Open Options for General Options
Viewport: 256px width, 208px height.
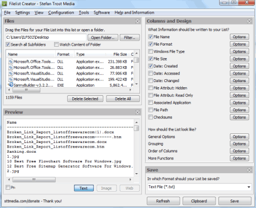(x=240, y=137)
